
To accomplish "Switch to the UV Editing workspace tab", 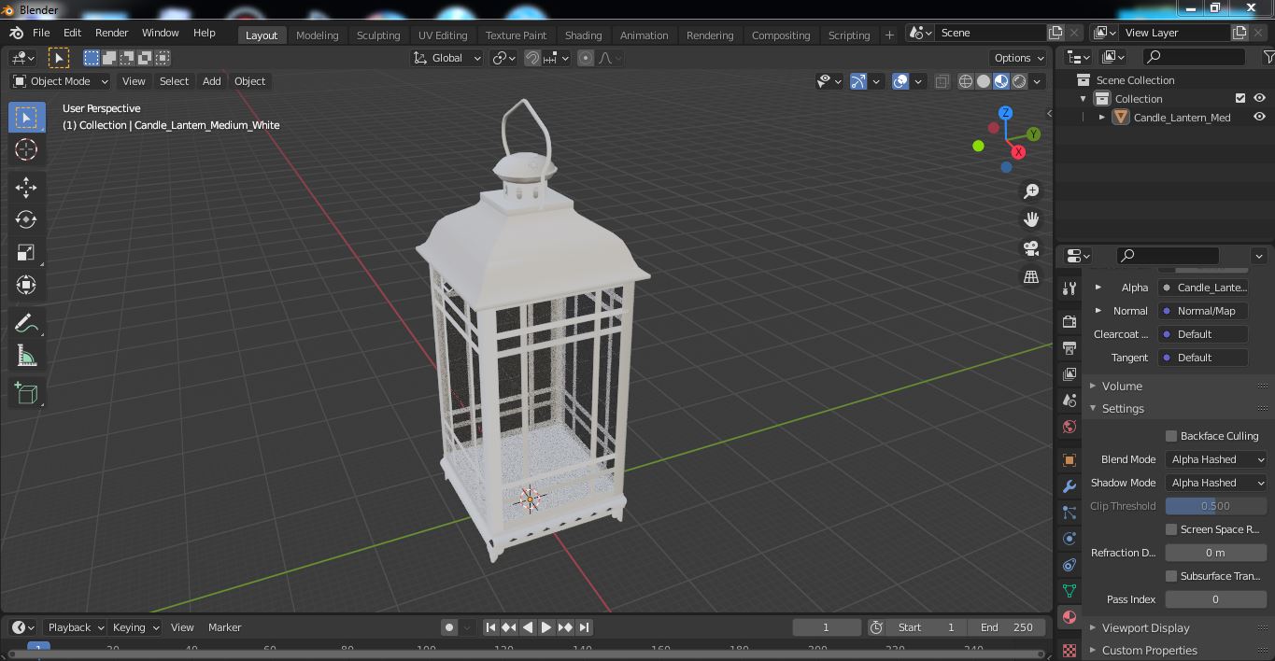I will coord(443,35).
